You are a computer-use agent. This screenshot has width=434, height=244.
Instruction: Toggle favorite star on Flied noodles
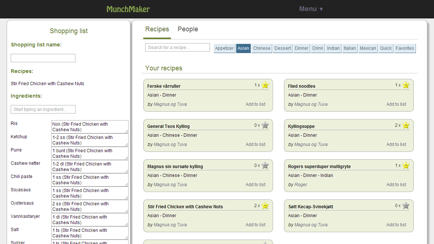coord(406,85)
